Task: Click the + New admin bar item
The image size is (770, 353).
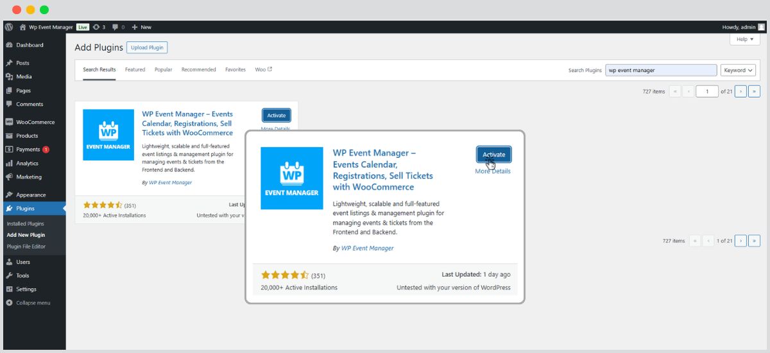Action: click(x=142, y=27)
